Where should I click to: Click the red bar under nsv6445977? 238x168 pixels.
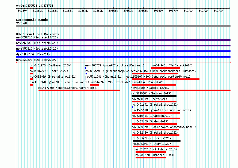point(94,85)
